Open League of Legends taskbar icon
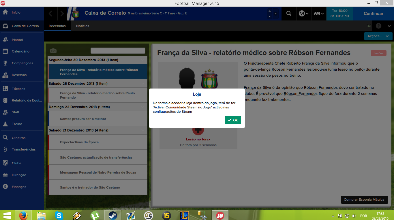The image size is (394, 220). (x=184, y=215)
